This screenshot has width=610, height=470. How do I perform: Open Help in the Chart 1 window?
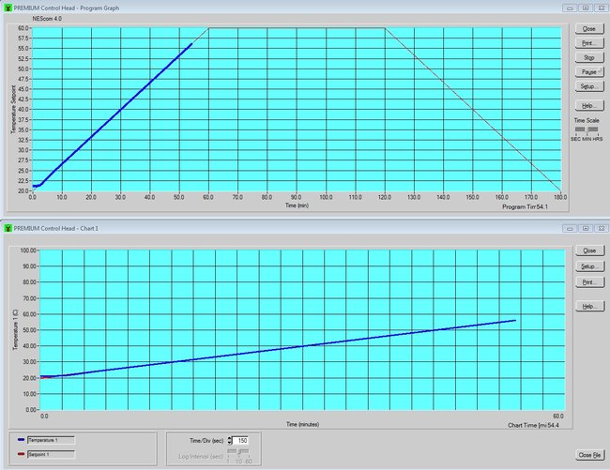click(588, 306)
